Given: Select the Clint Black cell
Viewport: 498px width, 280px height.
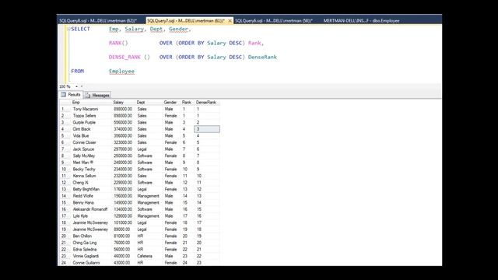Looking at the screenshot, I should [x=92, y=129].
